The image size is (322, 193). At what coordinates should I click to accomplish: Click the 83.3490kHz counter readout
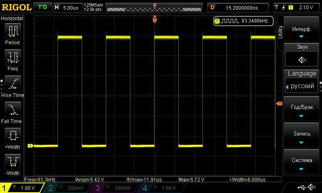click(255, 21)
